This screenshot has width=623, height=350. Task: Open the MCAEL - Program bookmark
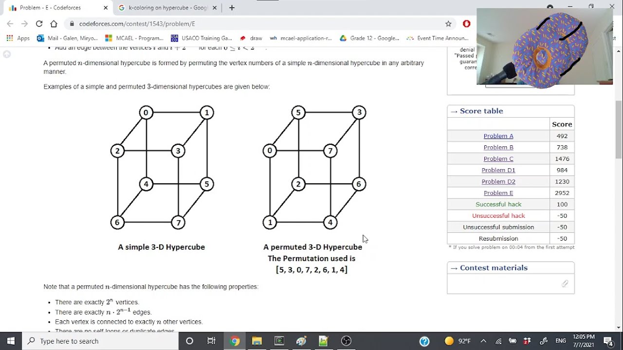134,38
